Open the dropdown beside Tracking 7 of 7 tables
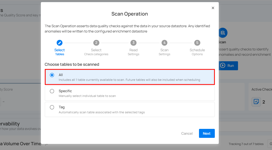Image resolution: width=272 pixels, height=150 pixels. click(270, 144)
